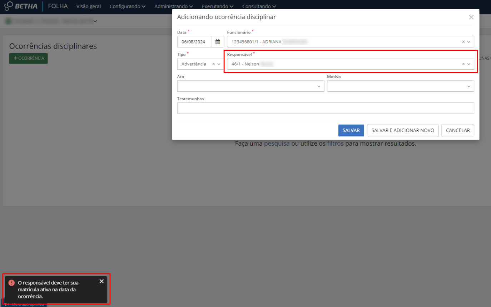
Task: Click the Dê a sua opinião button
Action: [24, 304]
